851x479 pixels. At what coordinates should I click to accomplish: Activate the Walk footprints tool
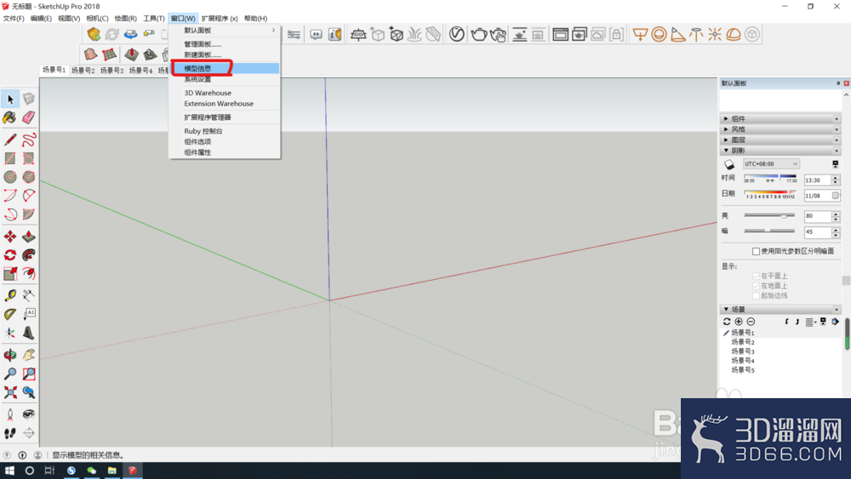click(x=9, y=433)
